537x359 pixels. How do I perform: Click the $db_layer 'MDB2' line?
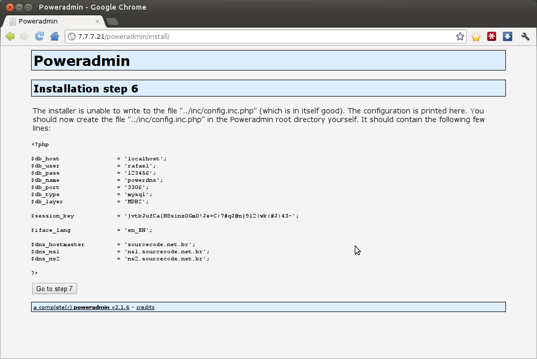click(x=90, y=202)
